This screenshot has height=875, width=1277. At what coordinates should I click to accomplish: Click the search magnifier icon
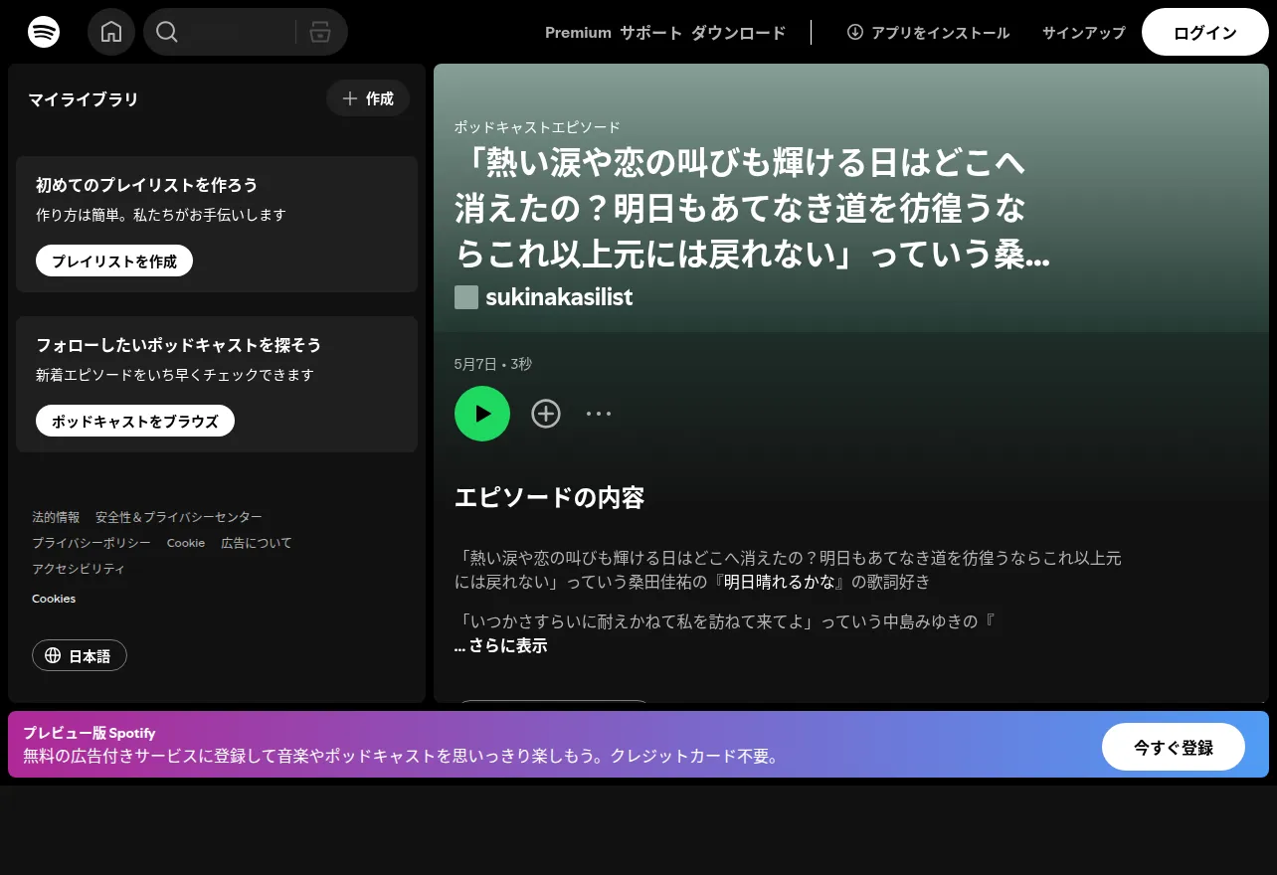coord(167,32)
